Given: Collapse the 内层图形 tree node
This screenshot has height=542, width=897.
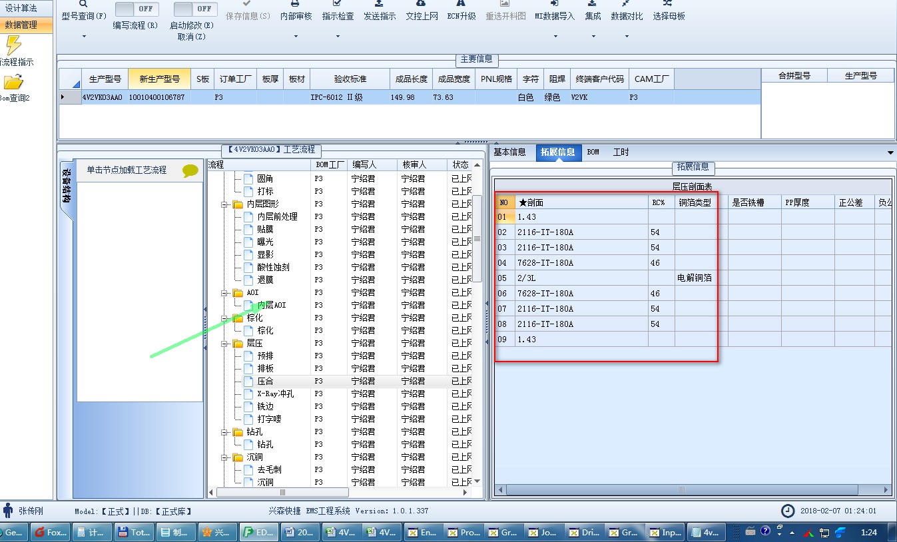Looking at the screenshot, I should click(225, 204).
